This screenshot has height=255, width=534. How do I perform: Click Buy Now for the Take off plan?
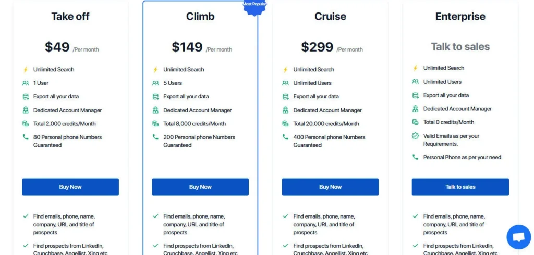click(x=70, y=187)
